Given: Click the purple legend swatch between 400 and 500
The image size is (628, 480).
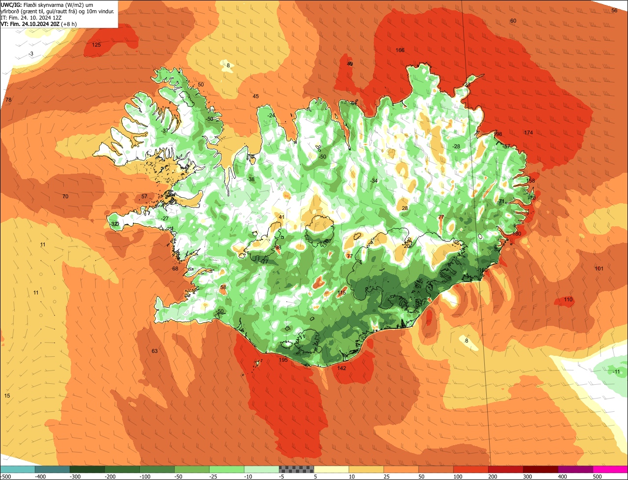Looking at the screenshot, I should pos(575,469).
